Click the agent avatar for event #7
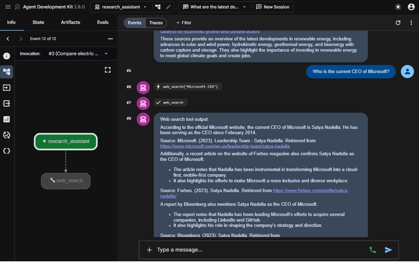The width and height of the screenshot is (419, 262). point(143,103)
